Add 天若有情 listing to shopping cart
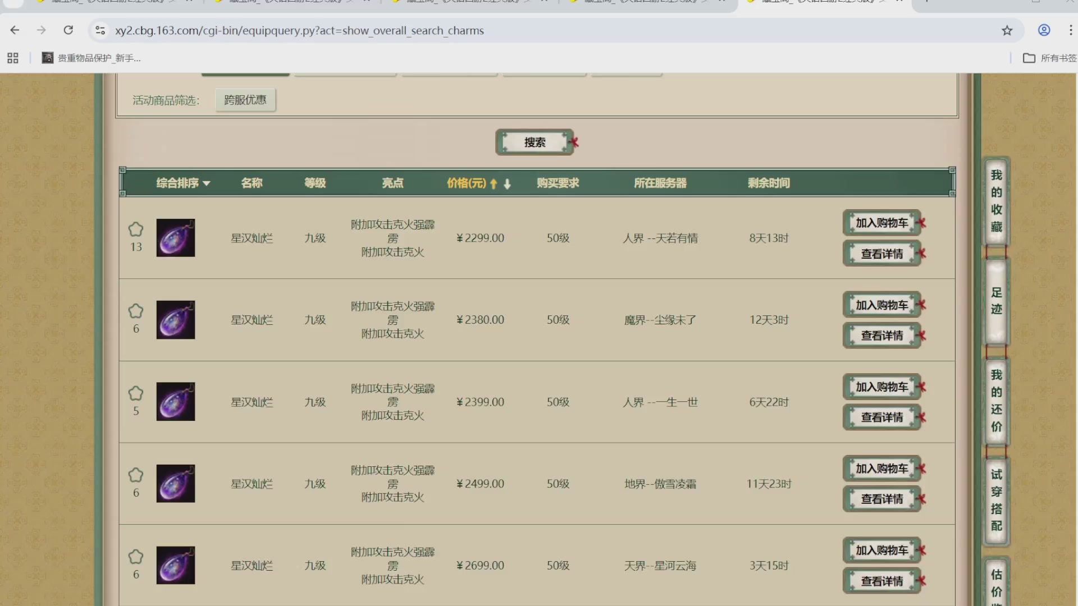The width and height of the screenshot is (1078, 606). (881, 223)
